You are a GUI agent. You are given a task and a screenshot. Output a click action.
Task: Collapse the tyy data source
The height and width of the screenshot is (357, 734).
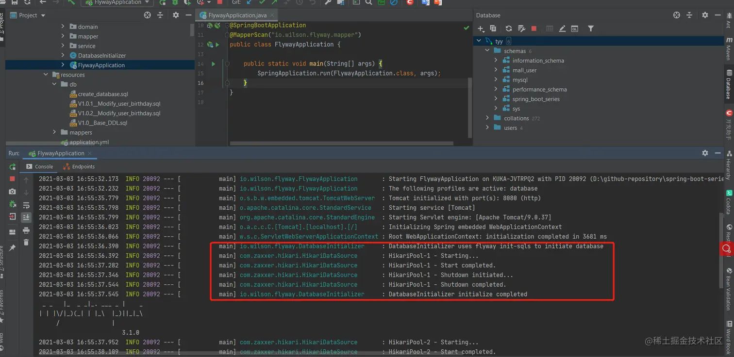click(x=479, y=41)
